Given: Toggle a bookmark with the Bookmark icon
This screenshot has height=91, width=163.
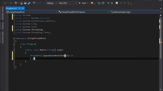Looking at the screenshot, I should (117, 3).
